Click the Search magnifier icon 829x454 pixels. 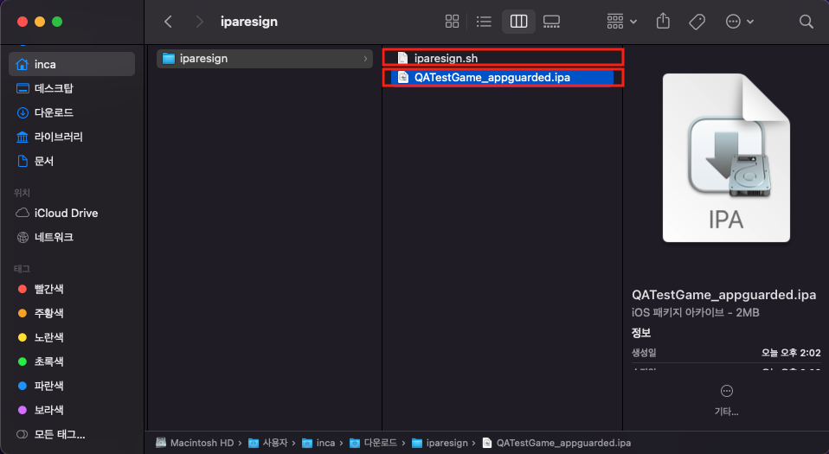coord(806,22)
